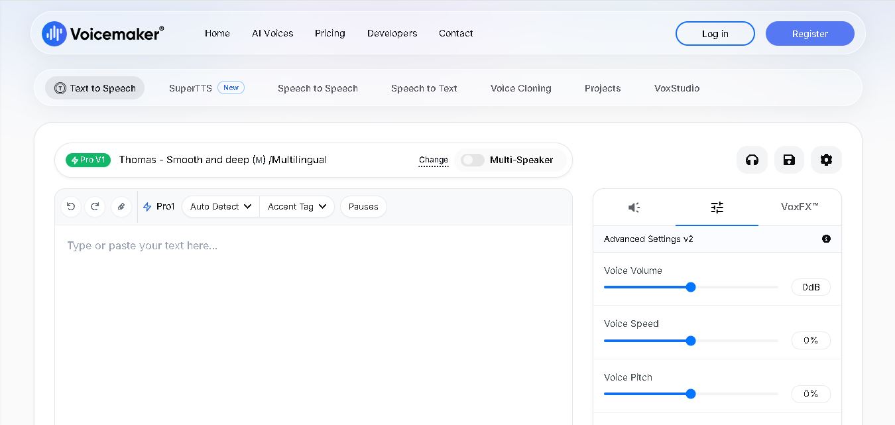The width and height of the screenshot is (895, 425).
Task: Click the Register button
Action: pos(810,34)
